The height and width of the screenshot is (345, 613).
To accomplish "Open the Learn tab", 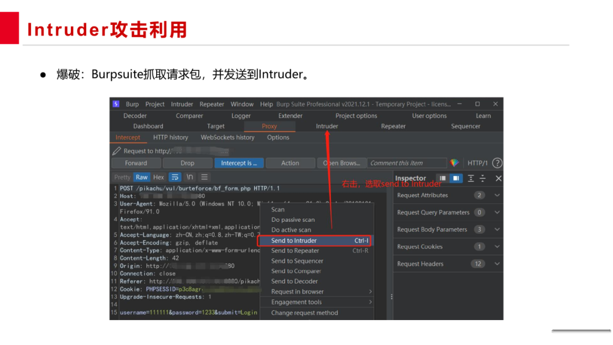I will tap(483, 116).
